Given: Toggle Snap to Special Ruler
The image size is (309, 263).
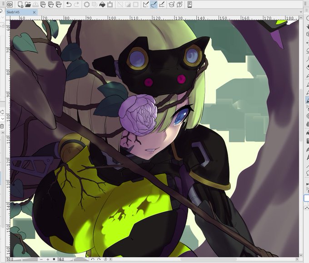Looking at the screenshot, I should click(x=154, y=5).
